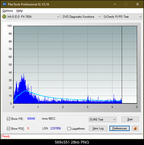This screenshot has width=144, height=145.
Task: Open the DVD Diagnostic Functions dropdown
Action: (81, 17)
